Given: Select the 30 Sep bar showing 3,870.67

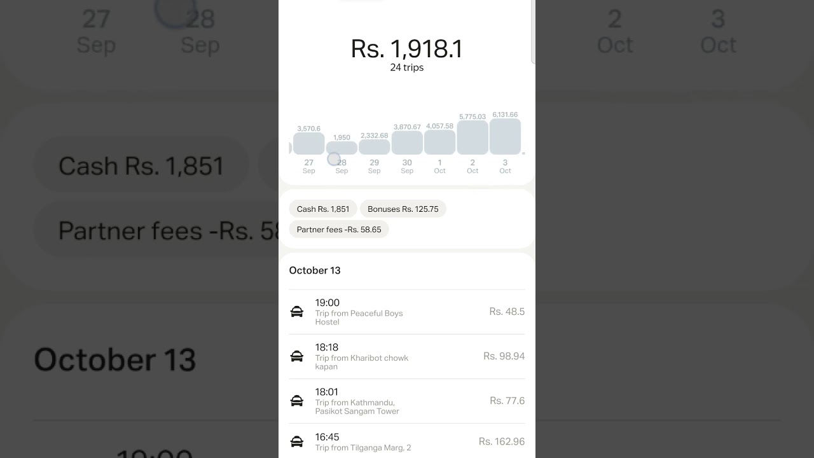Looking at the screenshot, I should tap(407, 142).
